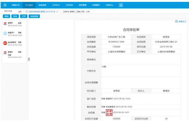The height and width of the screenshot is (125, 189).
Task: Open the 快捷方式 menu
Action: [x=15, y=5]
